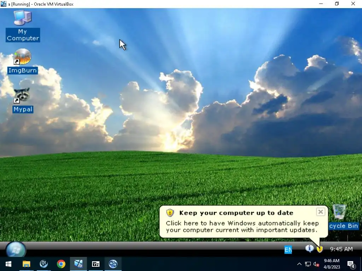The image size is (362, 271).
Task: Open the blue swirl app in host taskbar
Action: coord(113,264)
